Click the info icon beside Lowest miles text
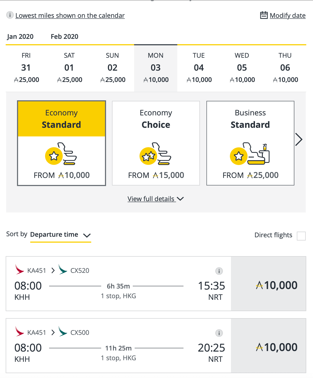 [10, 15]
